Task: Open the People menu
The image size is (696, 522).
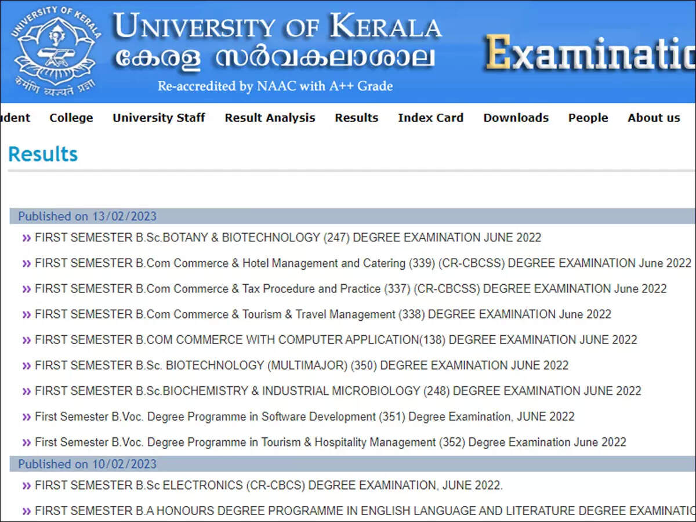Action: [x=588, y=118]
